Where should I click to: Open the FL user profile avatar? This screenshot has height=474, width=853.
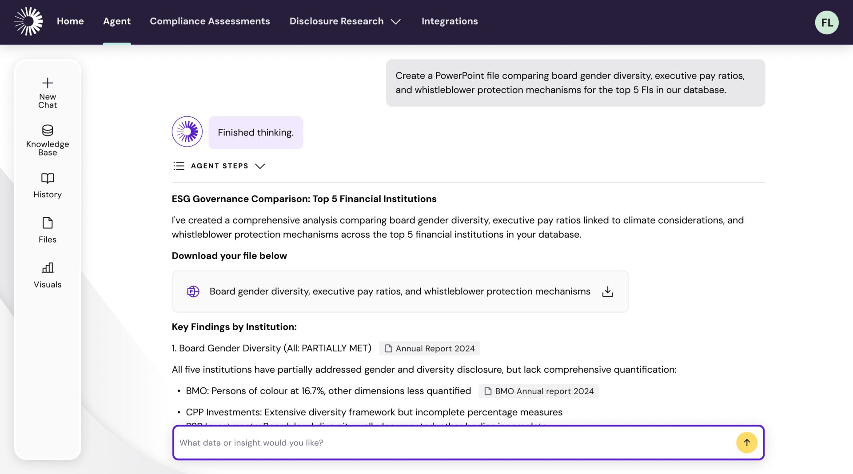pyautogui.click(x=826, y=22)
